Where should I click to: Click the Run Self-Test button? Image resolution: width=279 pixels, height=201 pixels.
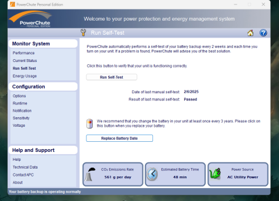112,77
